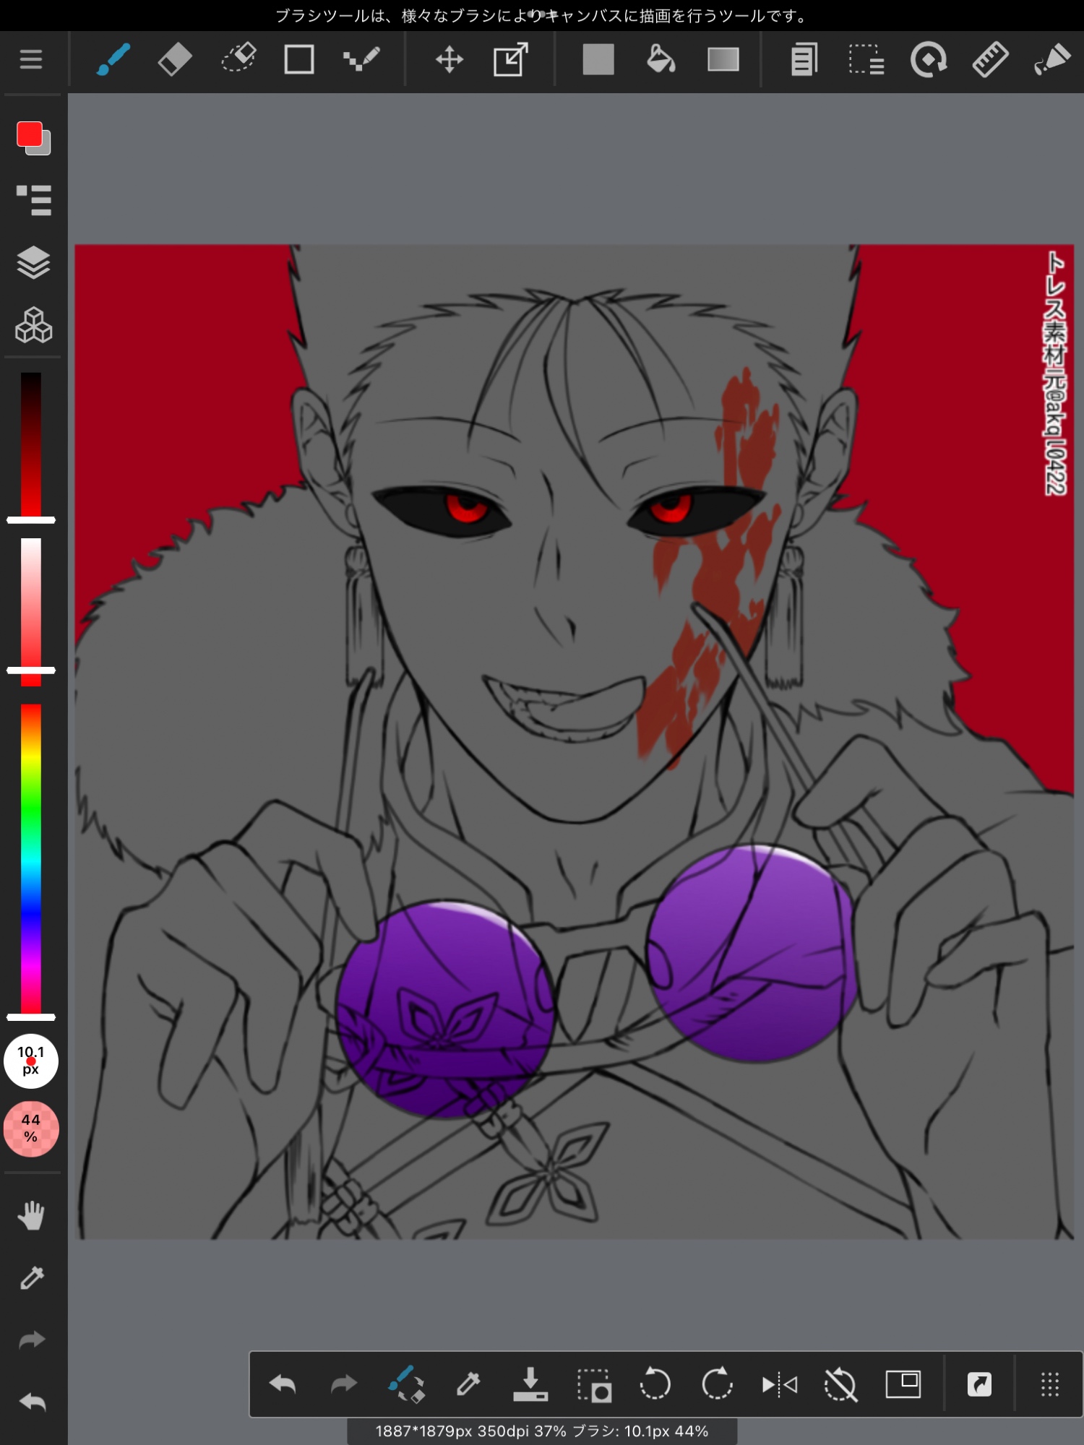
Task: Select the Brush tool in top toolbar
Action: click(x=113, y=59)
